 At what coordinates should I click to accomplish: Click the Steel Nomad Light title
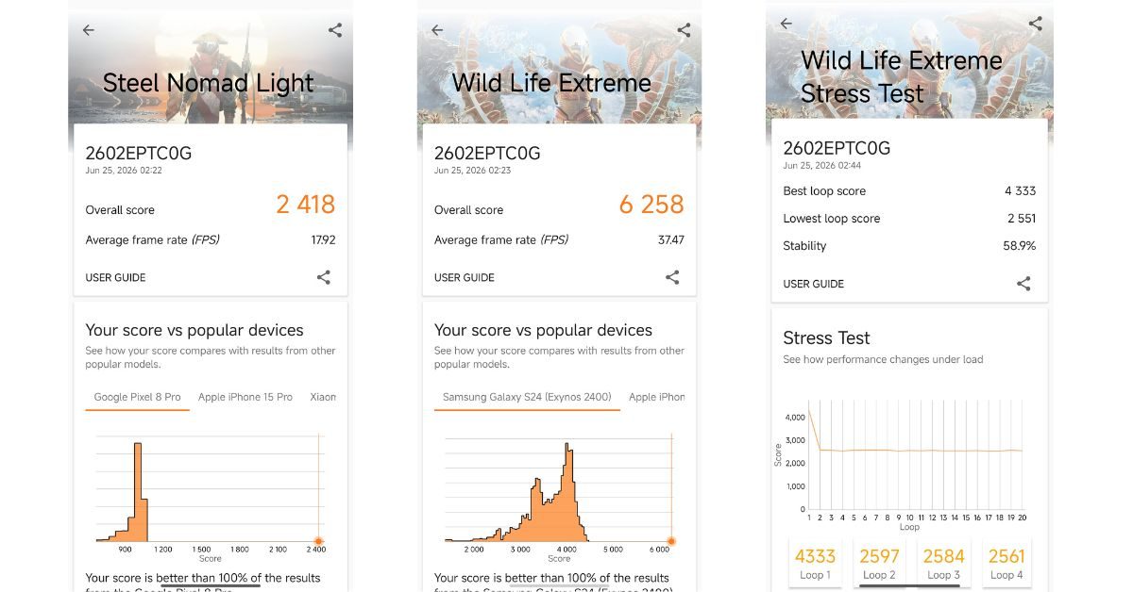click(208, 83)
